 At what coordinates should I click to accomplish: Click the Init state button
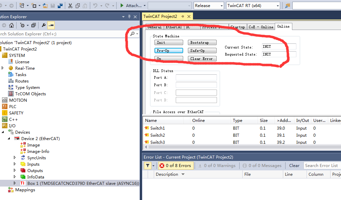tap(169, 42)
